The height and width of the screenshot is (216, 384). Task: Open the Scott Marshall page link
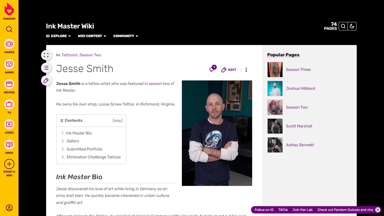pos(299,126)
